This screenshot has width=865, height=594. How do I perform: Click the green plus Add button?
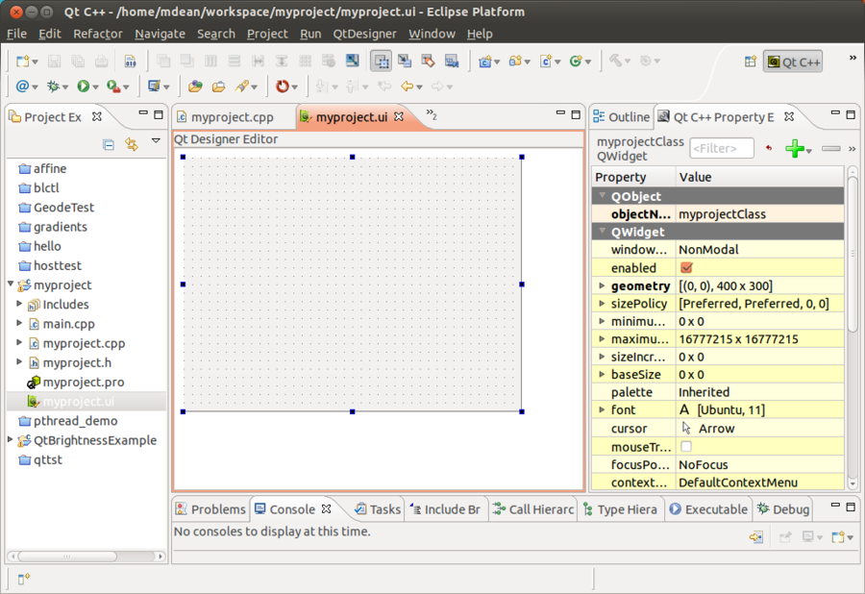(x=795, y=151)
